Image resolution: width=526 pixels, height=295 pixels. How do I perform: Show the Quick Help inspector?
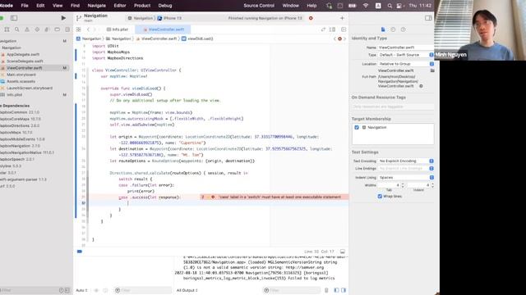[x=403, y=29]
